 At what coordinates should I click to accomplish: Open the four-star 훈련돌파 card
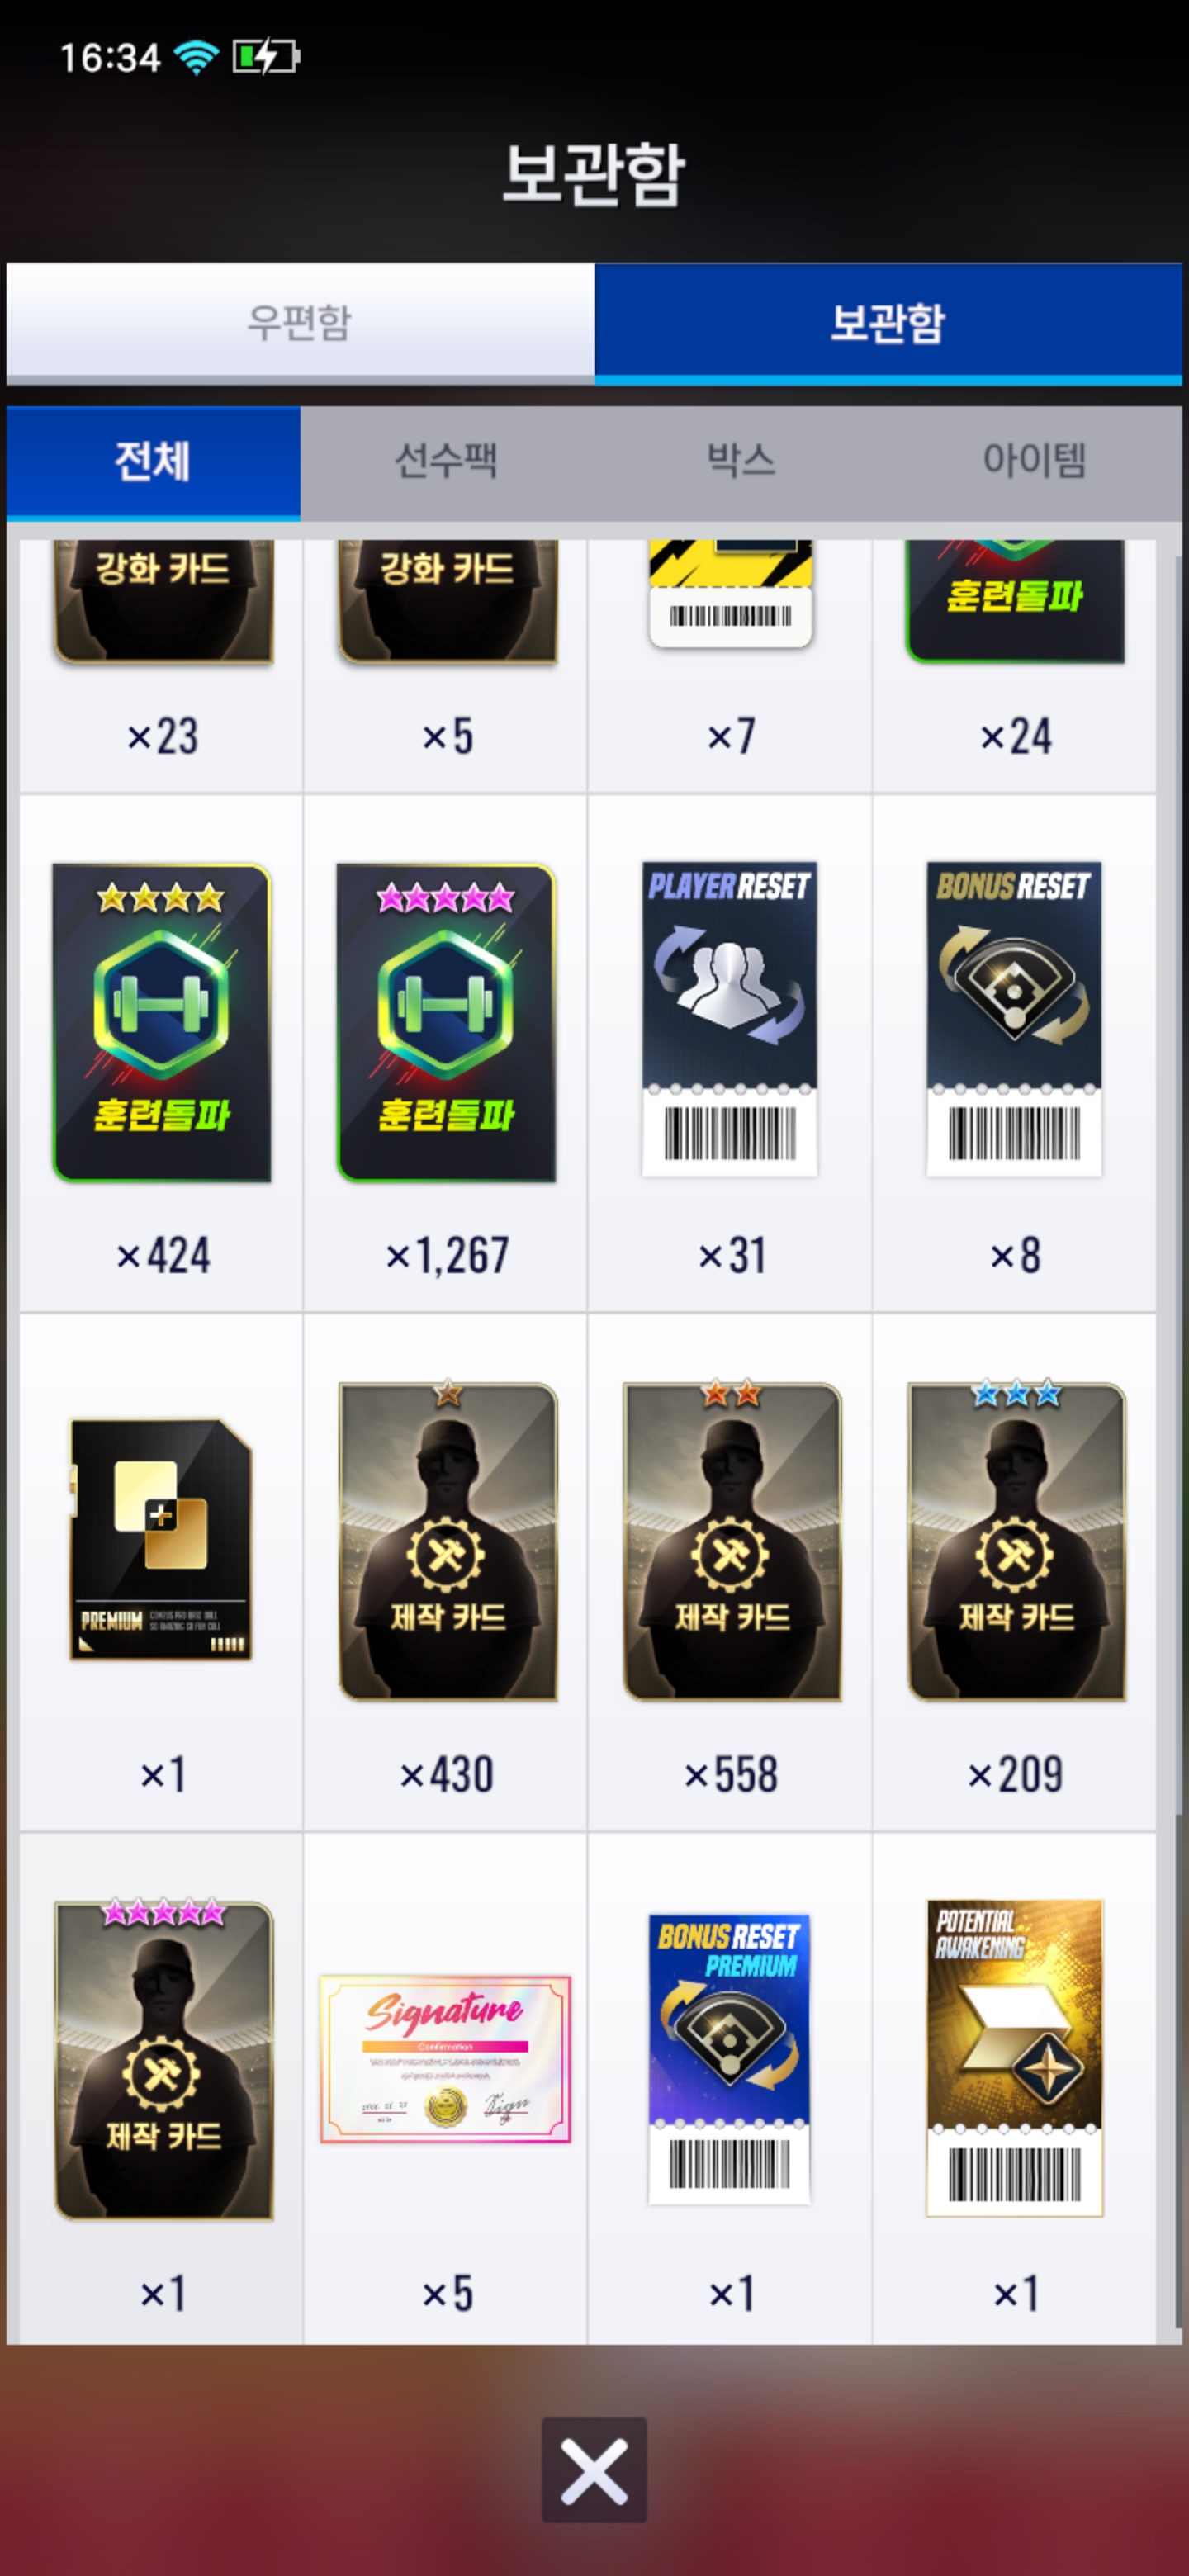162,1023
